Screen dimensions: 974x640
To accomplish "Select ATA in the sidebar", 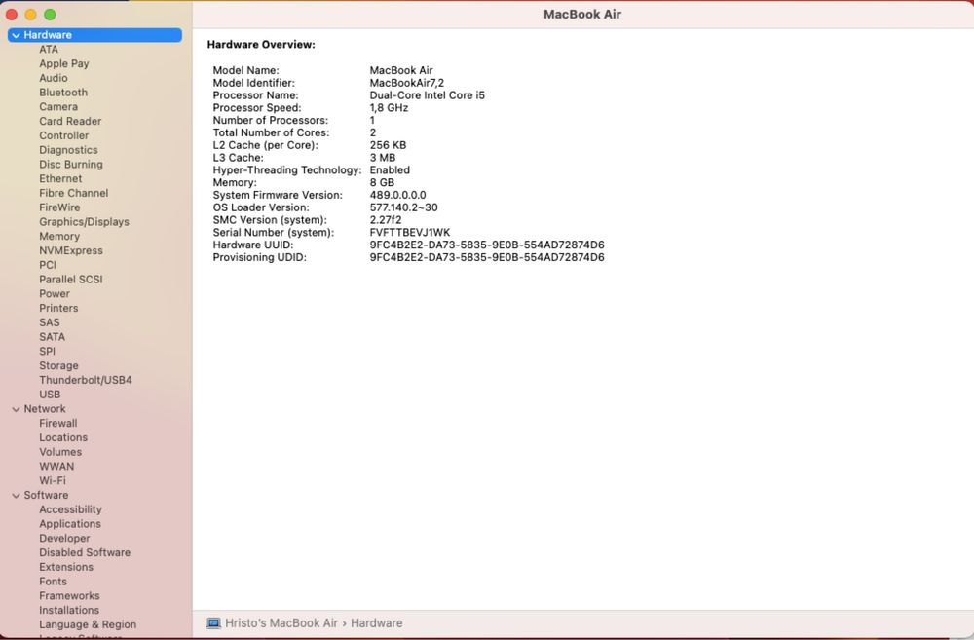I will [49, 49].
